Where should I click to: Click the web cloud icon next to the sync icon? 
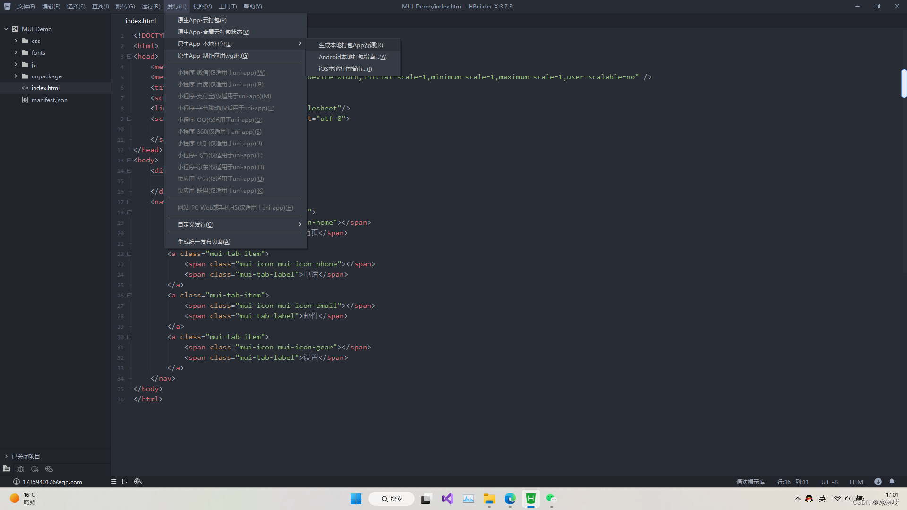click(49, 469)
